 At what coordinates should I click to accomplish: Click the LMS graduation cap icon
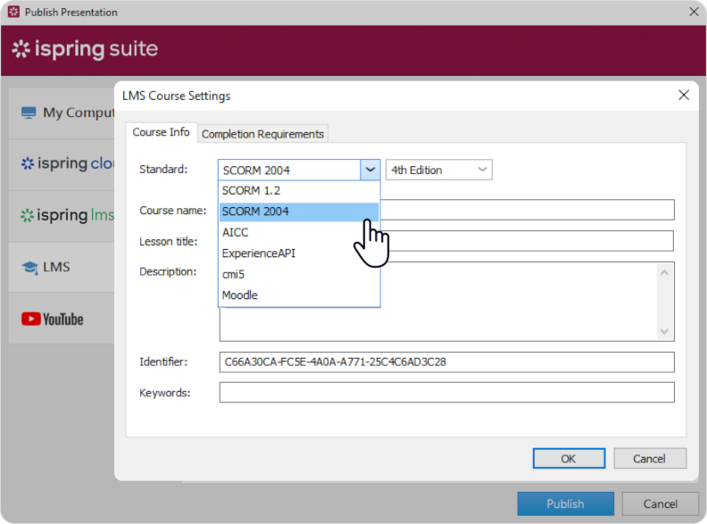tap(30, 268)
